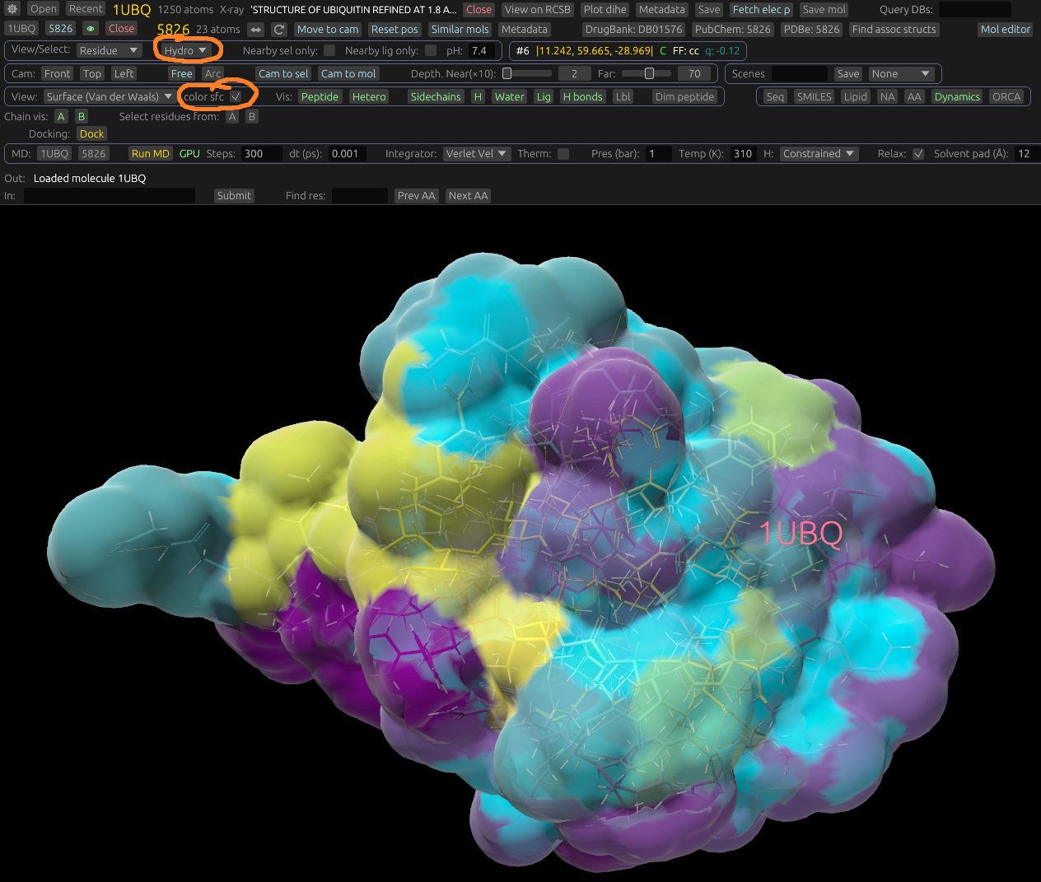Open the Verlet Vel integrator dropdown
The height and width of the screenshot is (882, 1041).
476,154
